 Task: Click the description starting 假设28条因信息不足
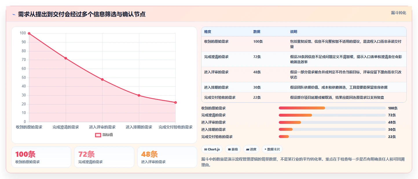pyautogui.click(x=346, y=59)
